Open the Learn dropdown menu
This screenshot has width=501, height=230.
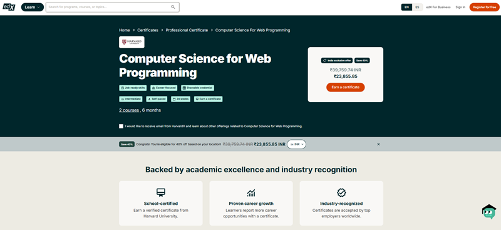(33, 7)
